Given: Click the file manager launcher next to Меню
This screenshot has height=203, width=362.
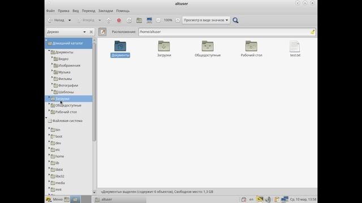Looking at the screenshot, I should point(67,199).
